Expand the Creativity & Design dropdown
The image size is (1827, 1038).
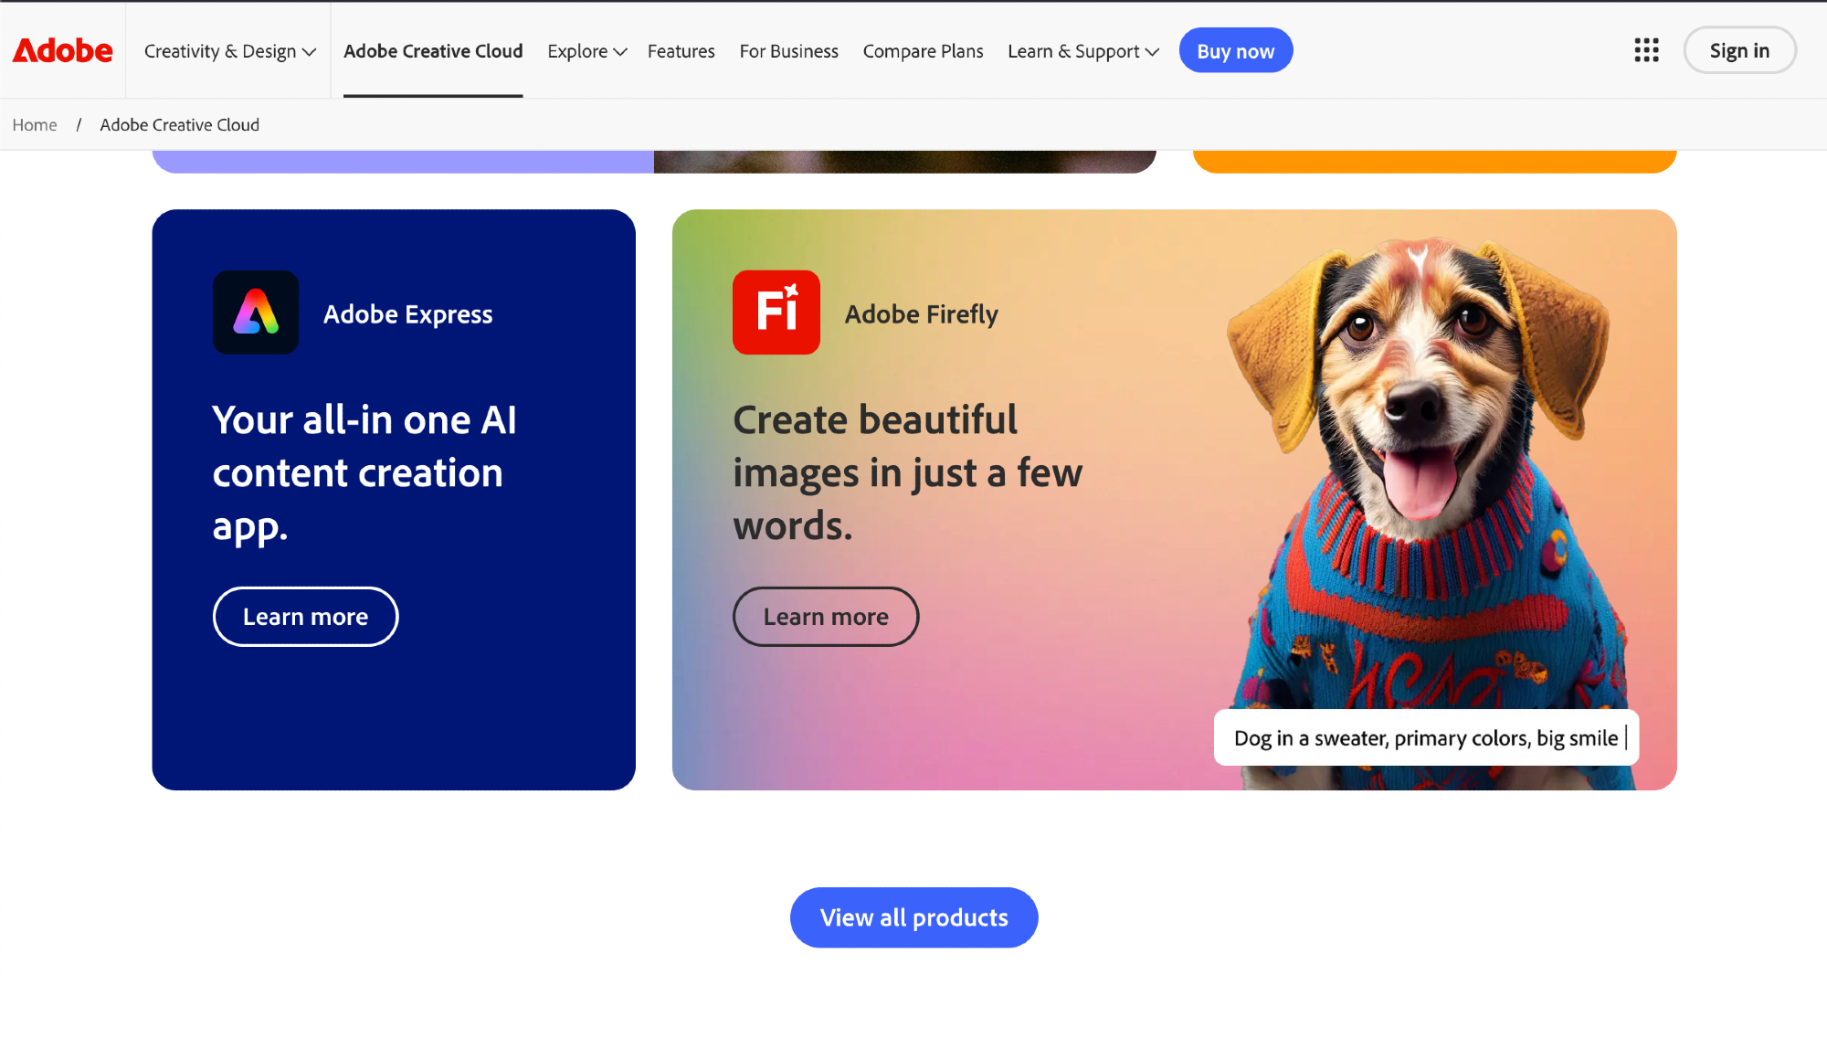[229, 51]
